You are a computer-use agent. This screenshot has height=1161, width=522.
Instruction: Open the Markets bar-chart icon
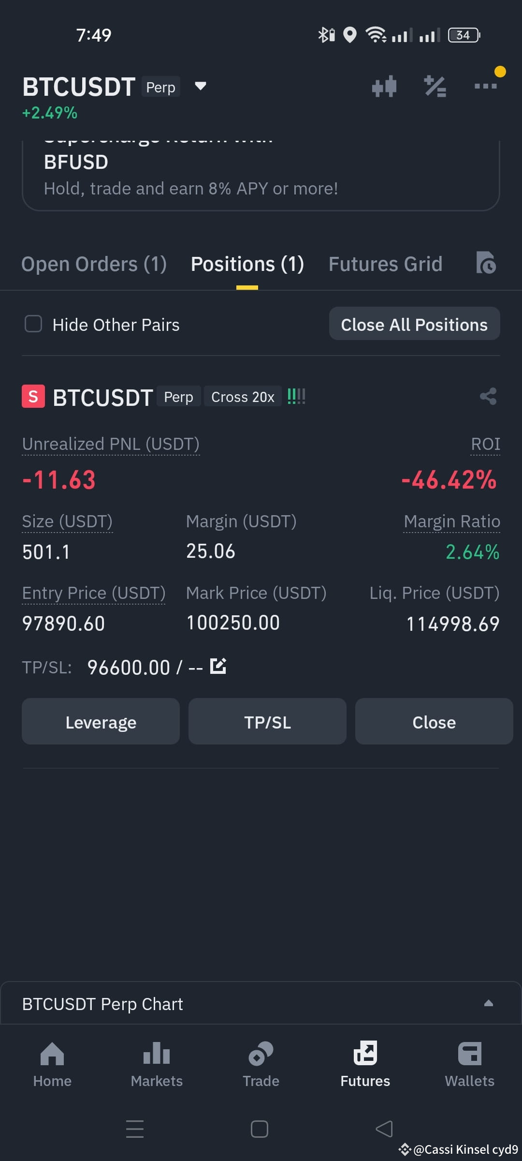coord(157,1054)
